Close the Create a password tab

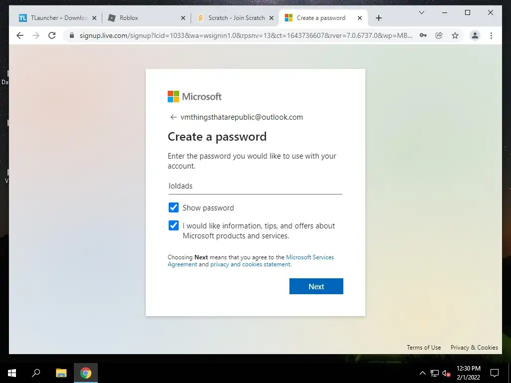tap(359, 18)
